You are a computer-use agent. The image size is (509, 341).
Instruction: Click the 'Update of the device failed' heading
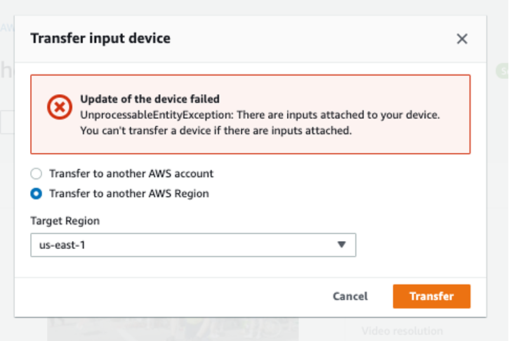click(x=150, y=99)
